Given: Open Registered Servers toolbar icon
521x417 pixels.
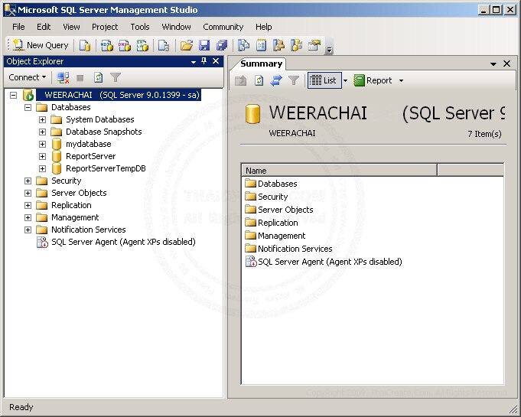Looking at the screenshot, I should (x=244, y=45).
